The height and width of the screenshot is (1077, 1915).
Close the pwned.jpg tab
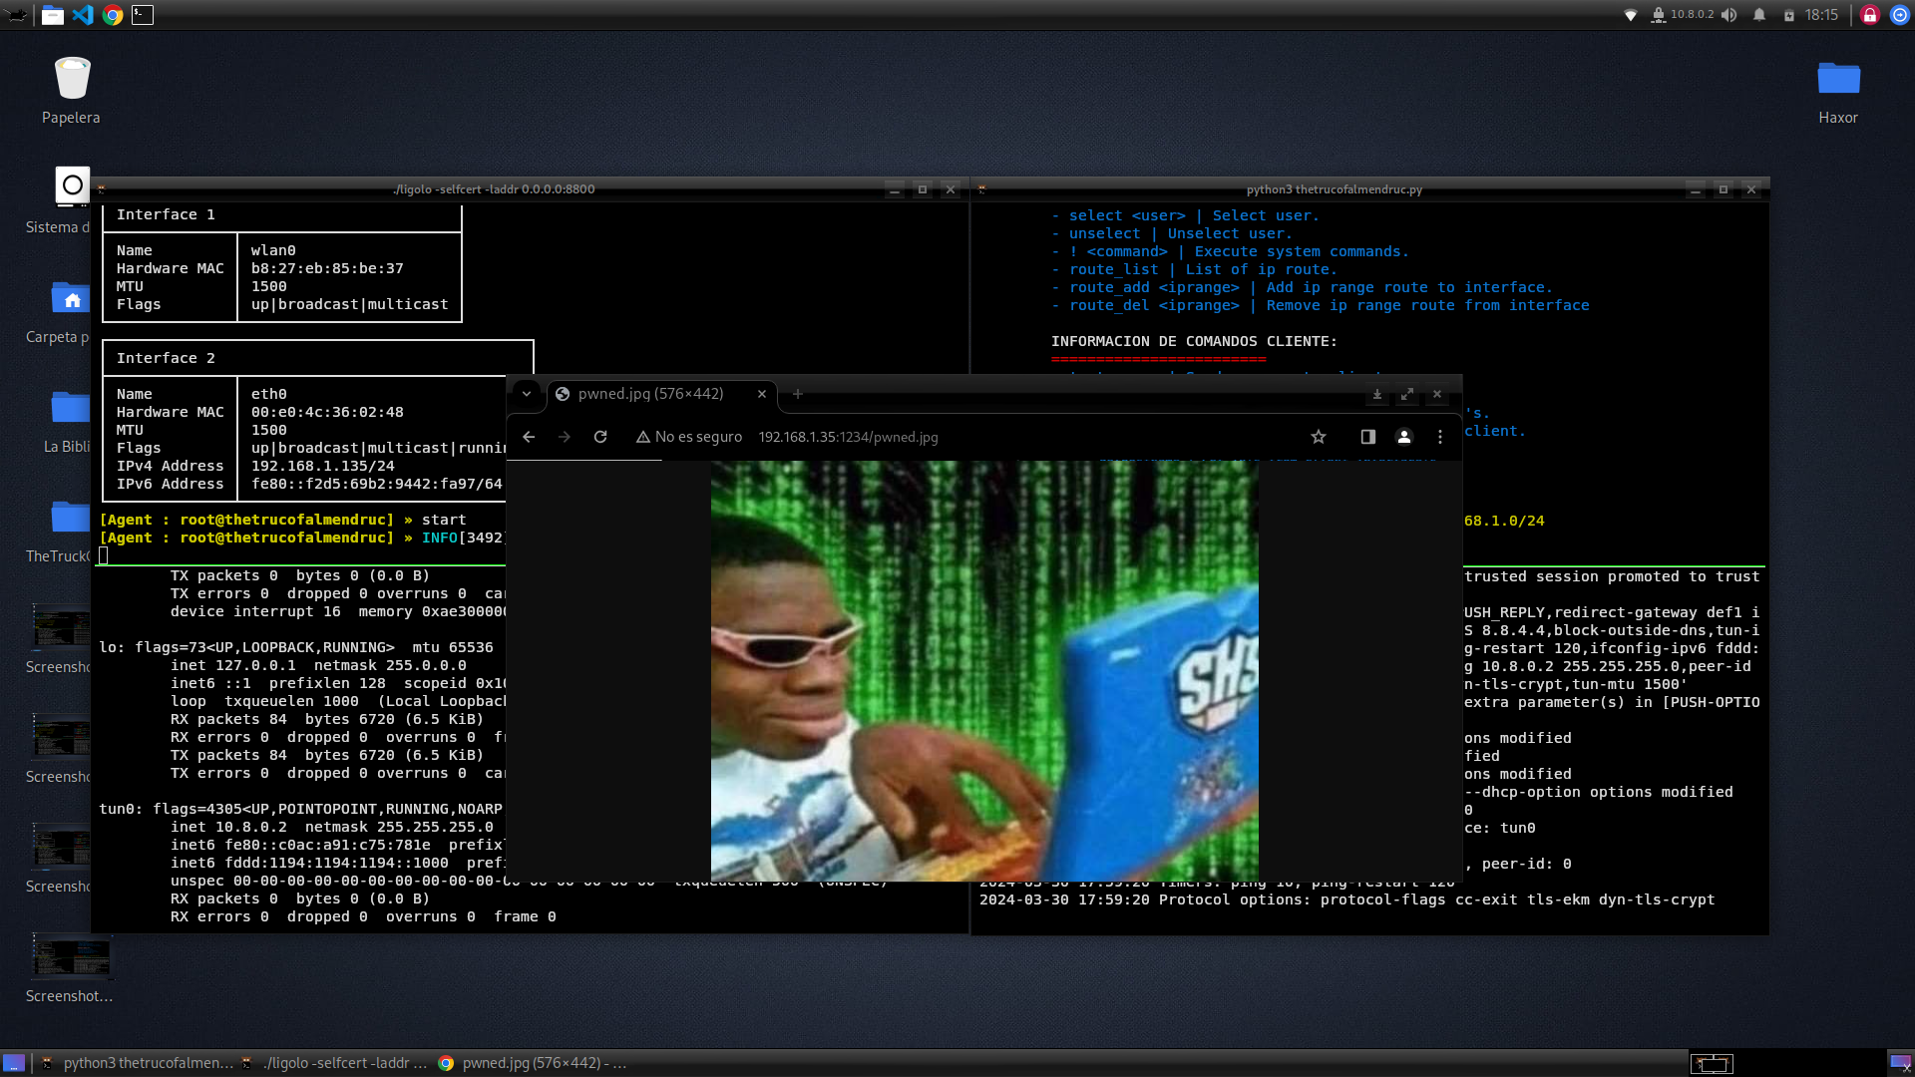point(762,394)
